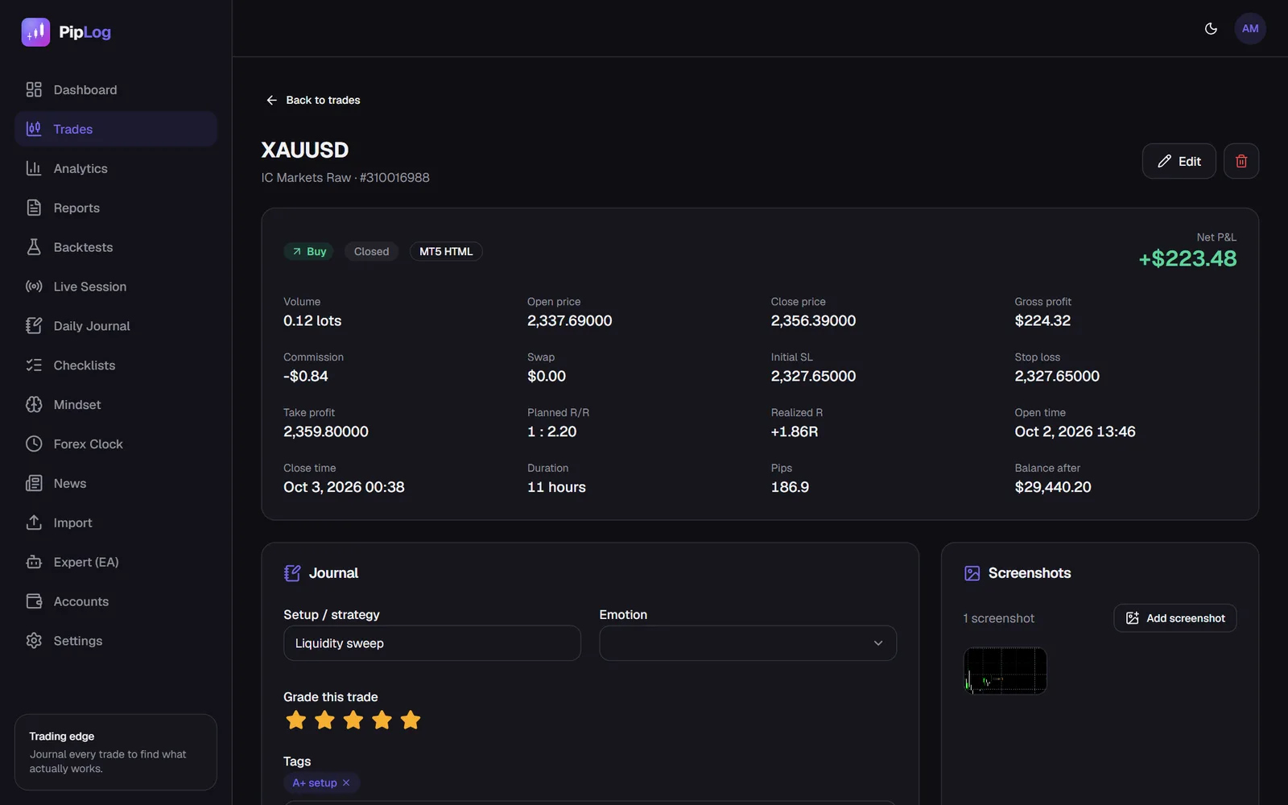Click the Planned R/R value 1 : 2.20

coord(552,431)
